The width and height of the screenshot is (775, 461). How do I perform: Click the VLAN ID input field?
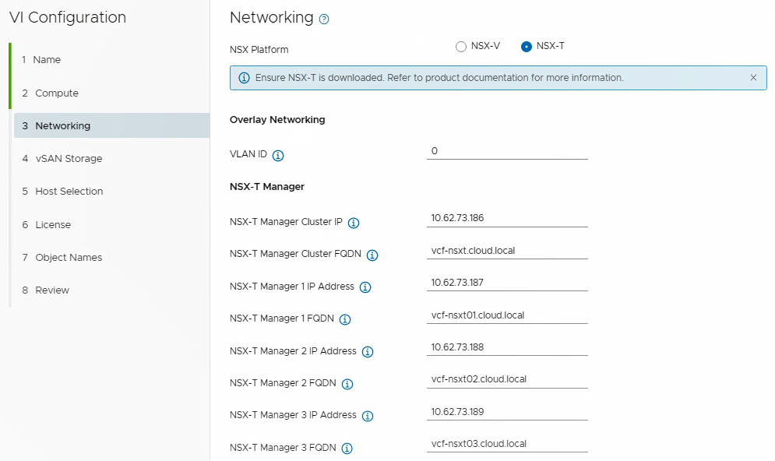pyautogui.click(x=506, y=151)
